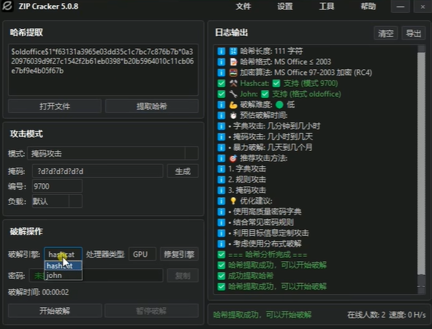Click the info icon beside 哈希长度 line
Image resolution: width=432 pixels, height=329 pixels.
(221, 51)
